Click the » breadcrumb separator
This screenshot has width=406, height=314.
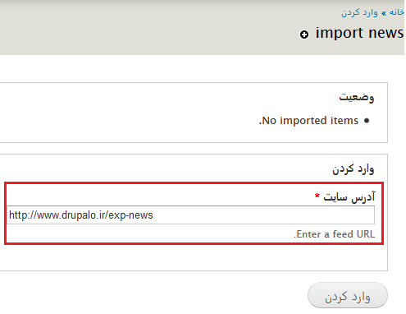[384, 13]
